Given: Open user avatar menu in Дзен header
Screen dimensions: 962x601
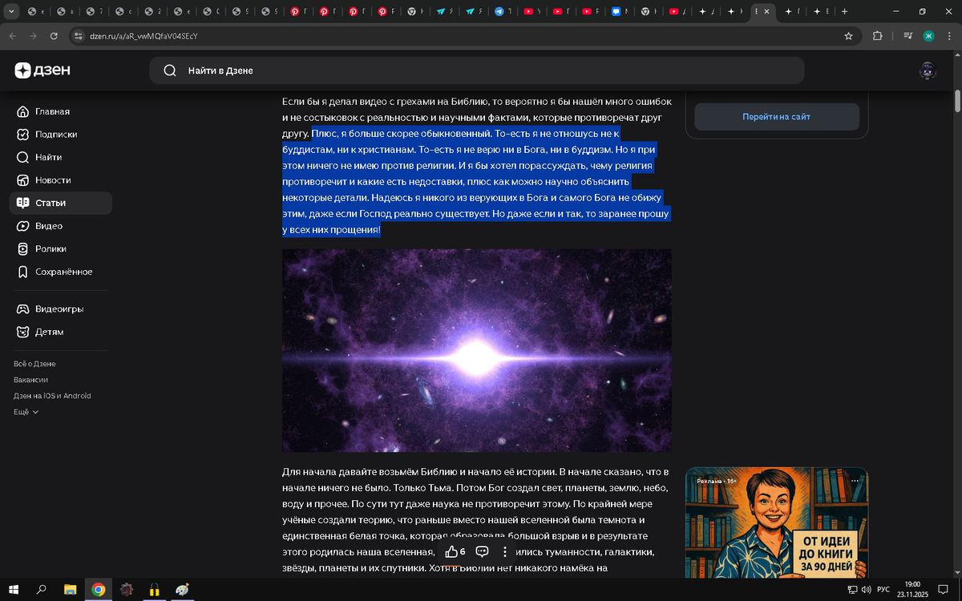Looking at the screenshot, I should 928,71.
